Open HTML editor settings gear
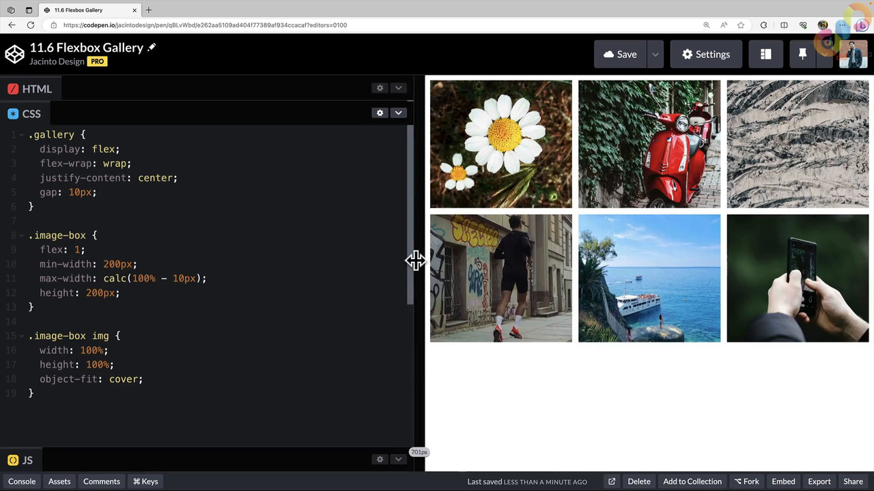Screen dimensions: 874x491 click(380, 88)
